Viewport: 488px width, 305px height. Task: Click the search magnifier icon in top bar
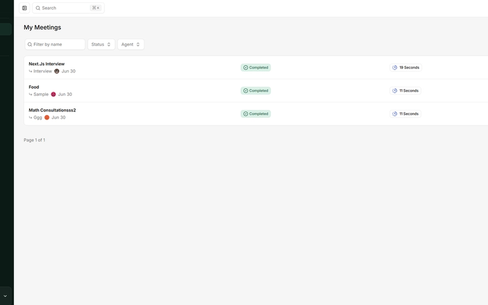point(38,8)
